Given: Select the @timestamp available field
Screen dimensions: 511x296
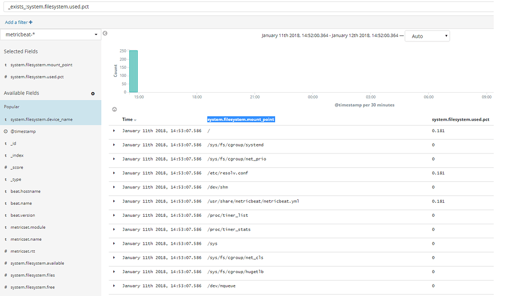Looking at the screenshot, I should click(23, 132).
